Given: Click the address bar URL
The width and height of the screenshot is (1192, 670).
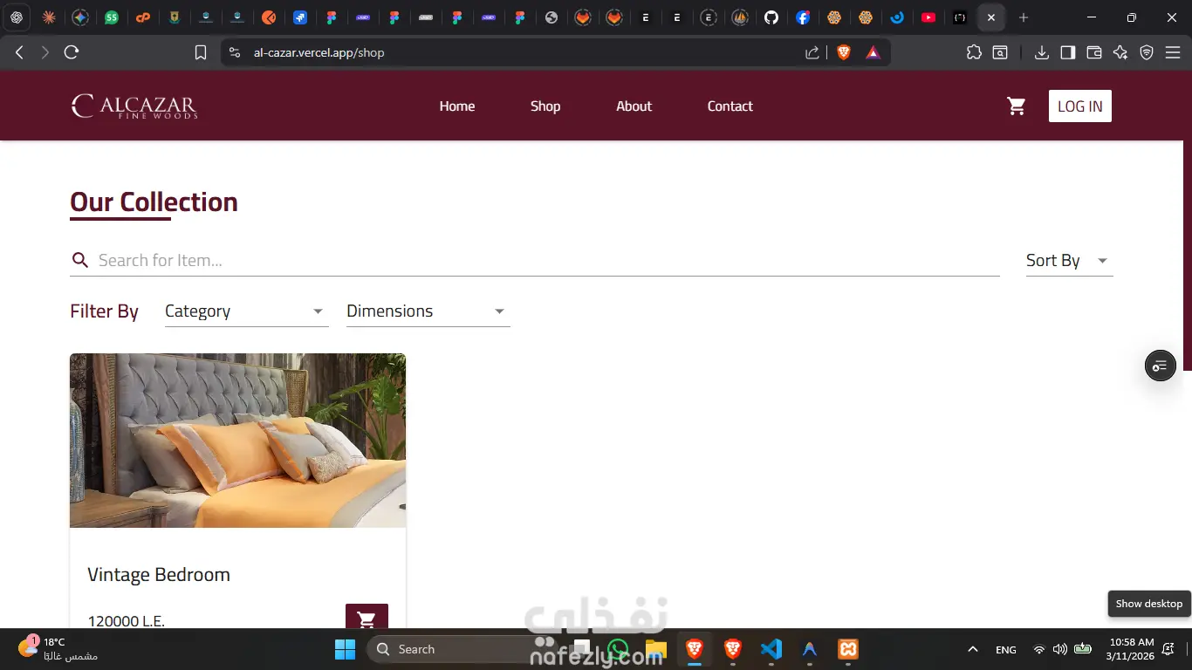Looking at the screenshot, I should click(x=319, y=52).
